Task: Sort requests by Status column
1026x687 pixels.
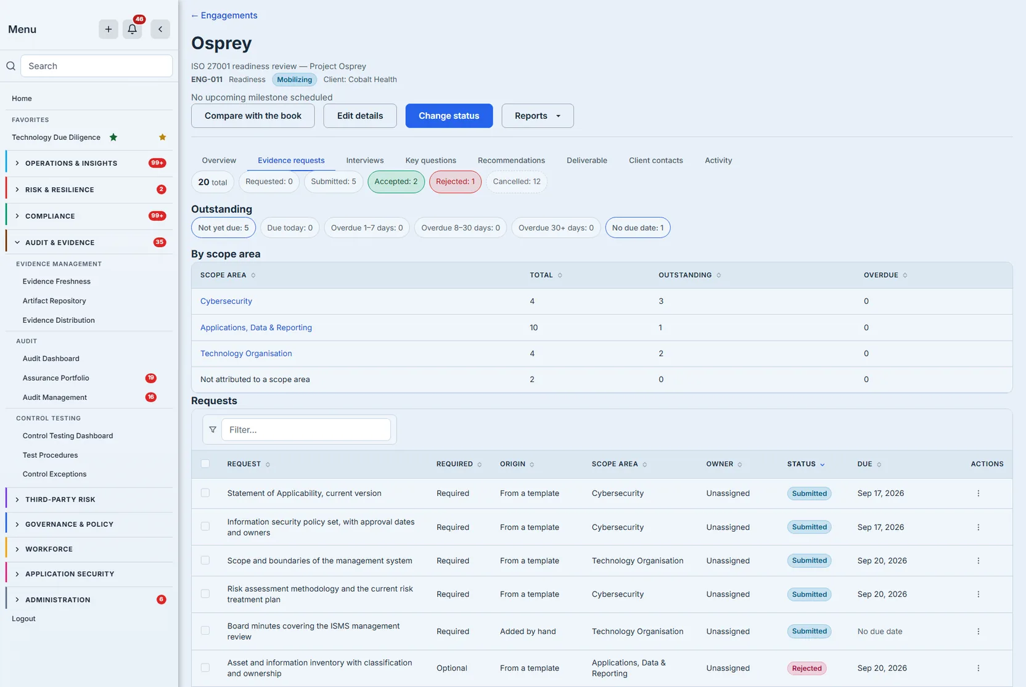Action: click(x=805, y=464)
